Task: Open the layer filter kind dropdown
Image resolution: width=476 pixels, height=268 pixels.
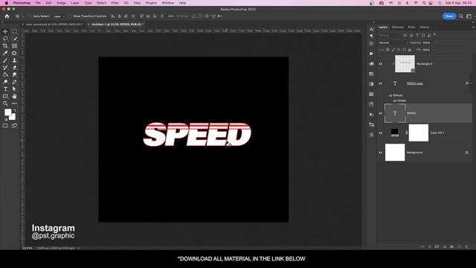Action: (390, 35)
